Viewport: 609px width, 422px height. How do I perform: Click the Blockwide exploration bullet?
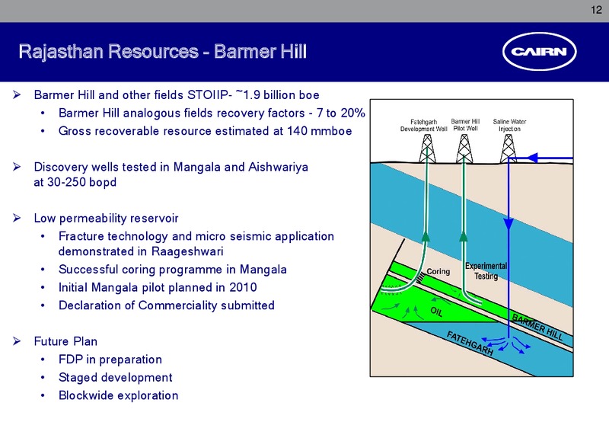click(118, 395)
